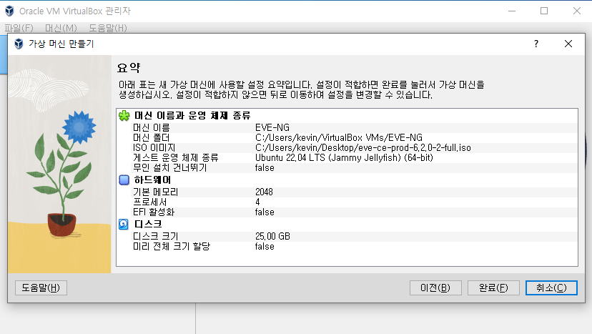This screenshot has height=334, width=592.
Task: Go back with the 이전(B) button
Action: 435,288
